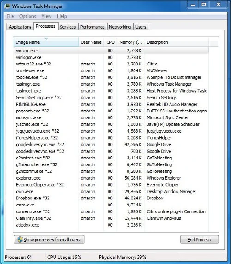Viewport: 231px width, 264px height.
Task: Select the mobsync.exe process
Action: (x=111, y=117)
